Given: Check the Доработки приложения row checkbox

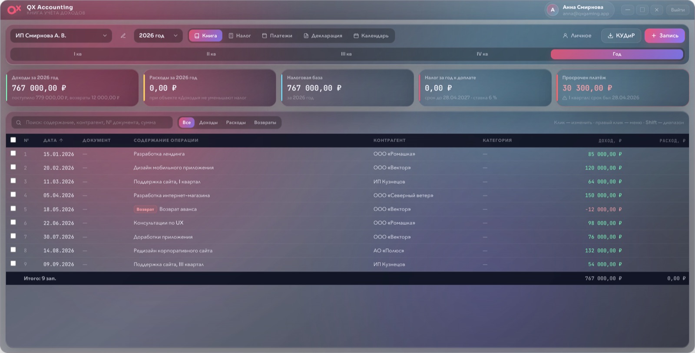Looking at the screenshot, I should [13, 236].
